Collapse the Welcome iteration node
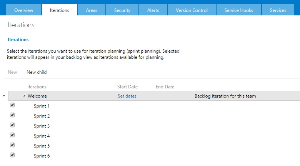 pyautogui.click(x=24, y=96)
